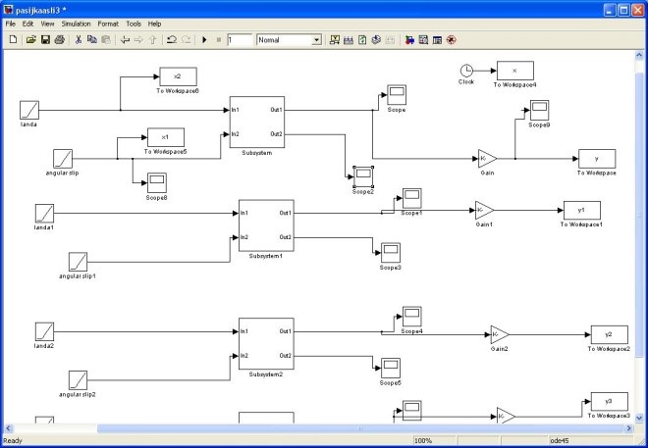Click the vertical scrollbar down arrow

click(638, 418)
